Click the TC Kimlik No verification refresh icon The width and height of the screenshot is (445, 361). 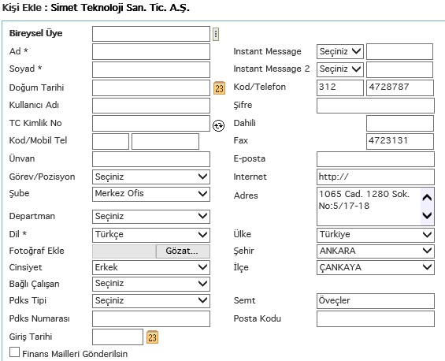pyautogui.click(x=218, y=125)
